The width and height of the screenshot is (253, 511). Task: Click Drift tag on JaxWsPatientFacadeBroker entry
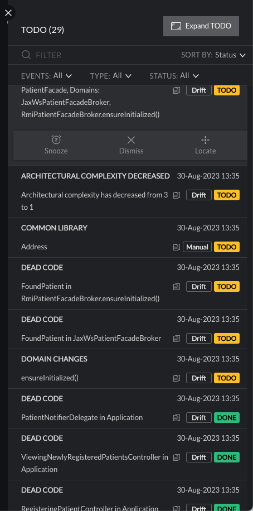click(198, 339)
